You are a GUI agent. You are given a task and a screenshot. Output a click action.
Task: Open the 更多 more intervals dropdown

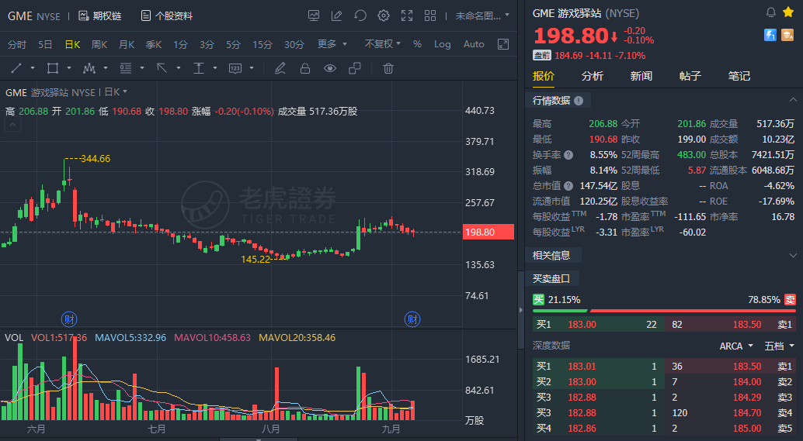click(x=332, y=44)
